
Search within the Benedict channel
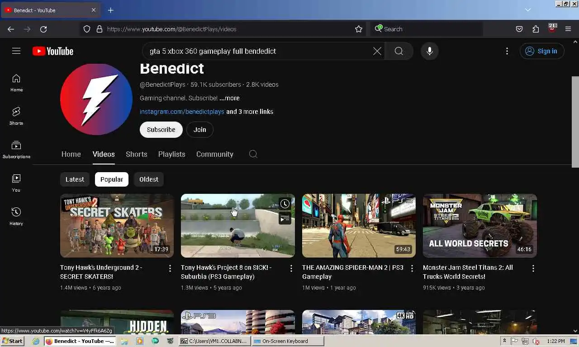point(253,154)
